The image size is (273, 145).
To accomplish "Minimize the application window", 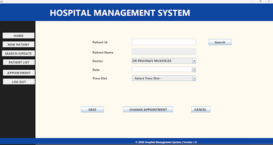I will tap(252, 1).
